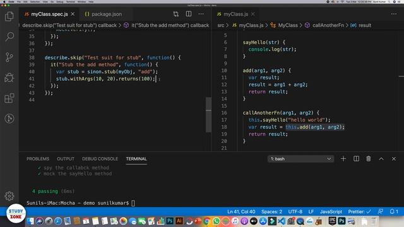404x227 pixels.
Task: Focus the terminal prompt after sunilkumar$
Action: (133, 203)
